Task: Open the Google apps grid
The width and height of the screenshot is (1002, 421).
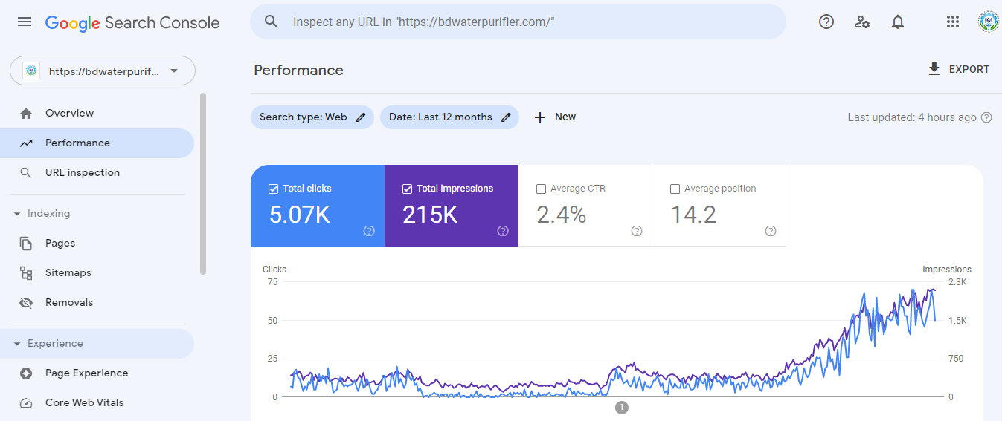Action: [x=953, y=22]
